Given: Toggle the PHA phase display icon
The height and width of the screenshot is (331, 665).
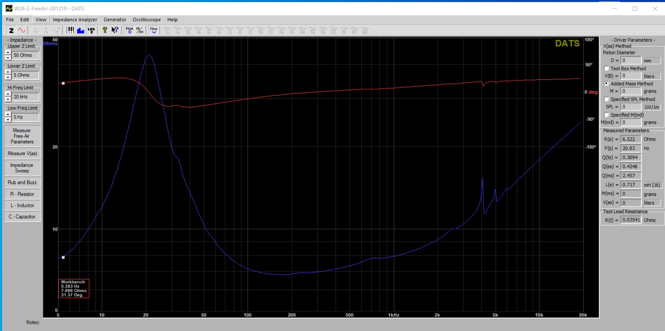Looking at the screenshot, I should coord(129,31).
